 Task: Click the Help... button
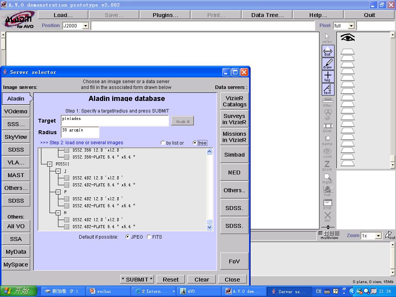point(318,15)
